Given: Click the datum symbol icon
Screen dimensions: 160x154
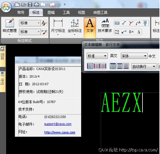Looking at the screenshot, I should [x=145, y=23].
